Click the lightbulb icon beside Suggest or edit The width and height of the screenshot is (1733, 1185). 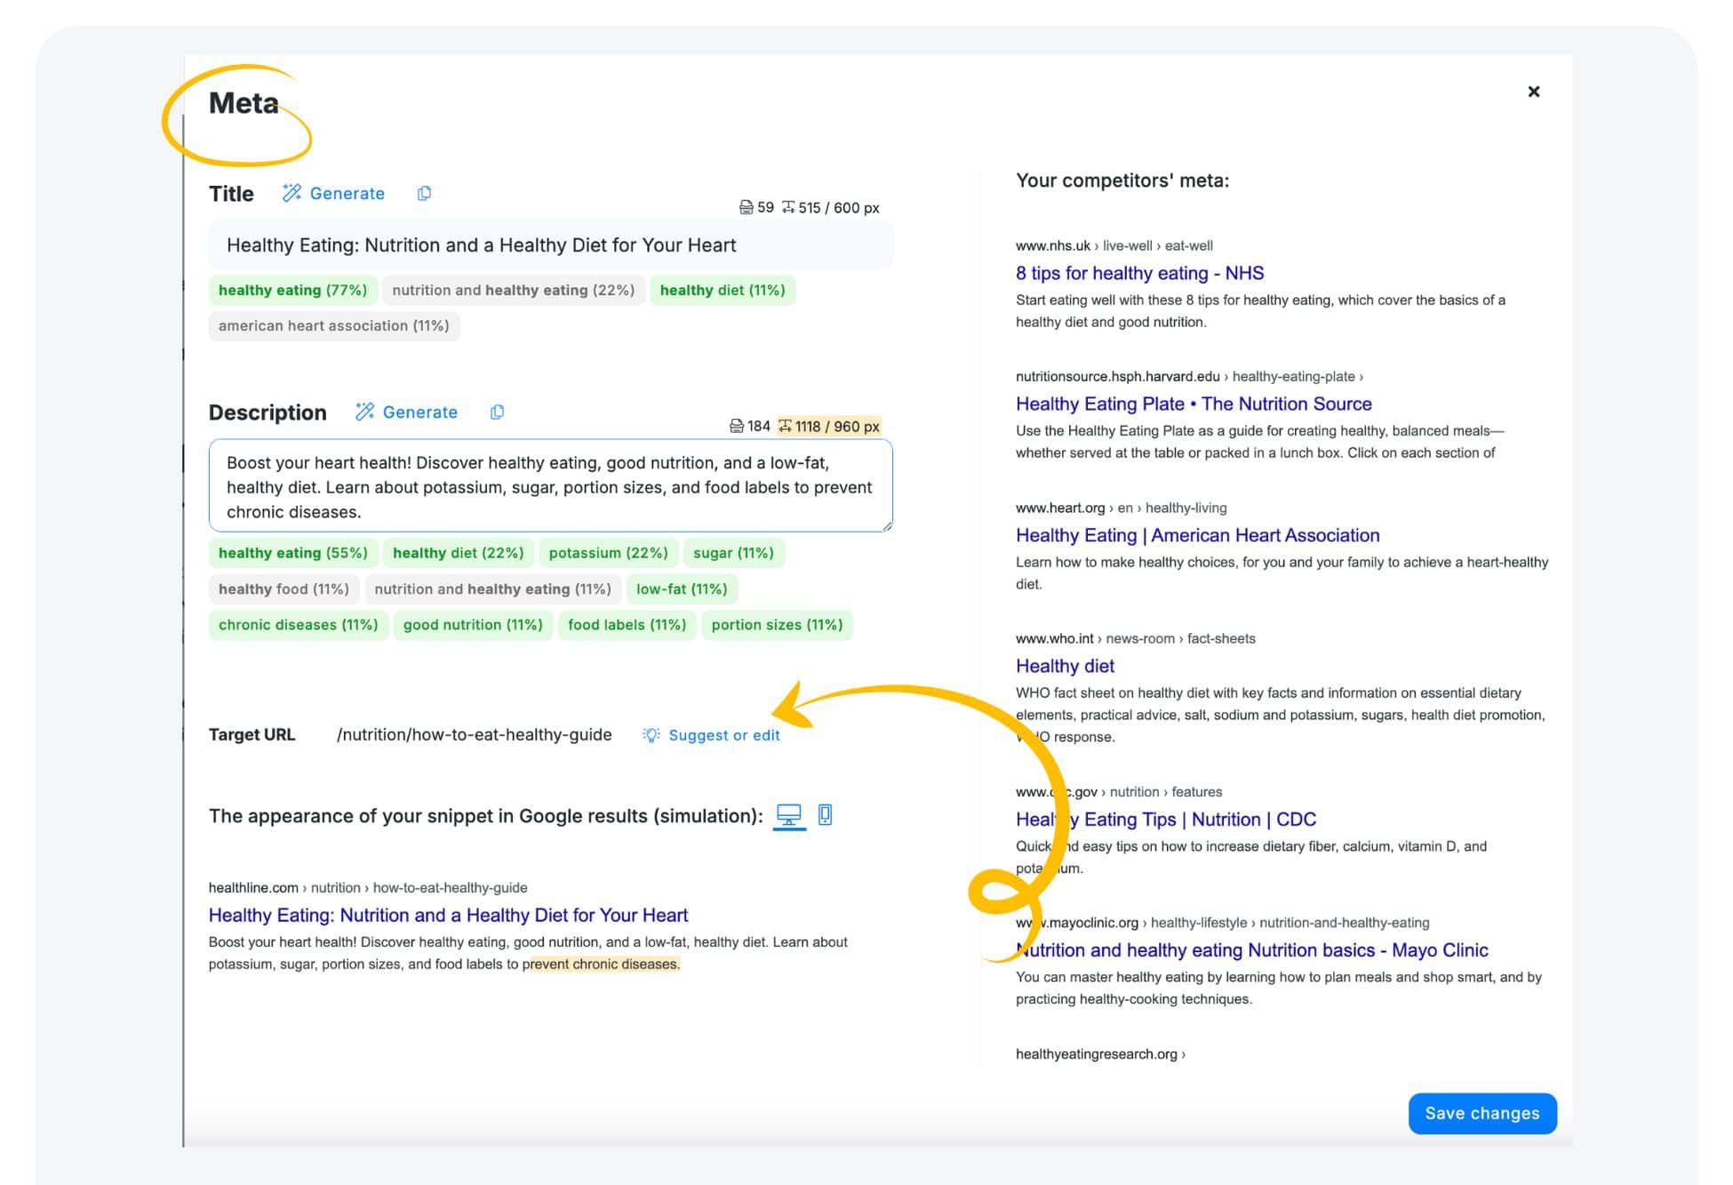[651, 735]
